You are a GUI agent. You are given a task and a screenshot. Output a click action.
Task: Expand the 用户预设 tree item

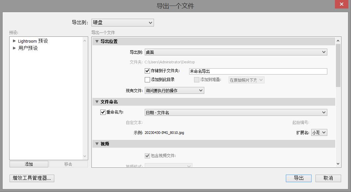(x=14, y=48)
